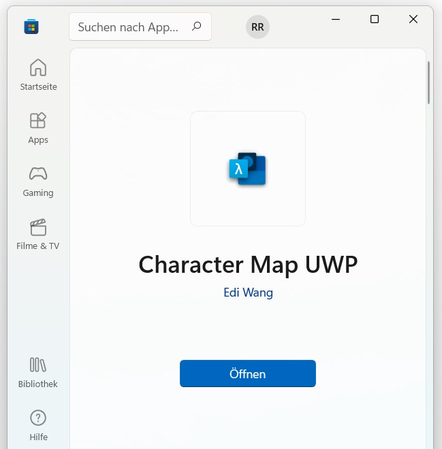Screen dimensions: 442x449
Task: Minimize the Microsoft Store window
Action: (x=335, y=19)
